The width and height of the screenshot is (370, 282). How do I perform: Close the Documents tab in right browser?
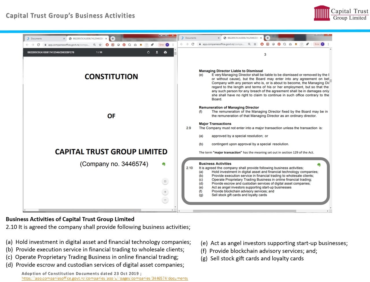coord(219,38)
